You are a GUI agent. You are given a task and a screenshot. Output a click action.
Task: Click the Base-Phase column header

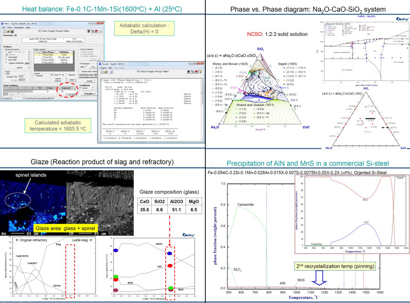[x=48, y=52]
